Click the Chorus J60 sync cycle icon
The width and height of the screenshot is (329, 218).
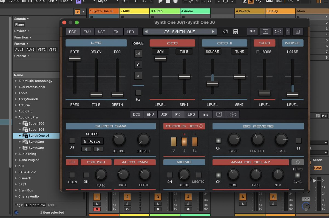pyautogui.click(x=201, y=126)
